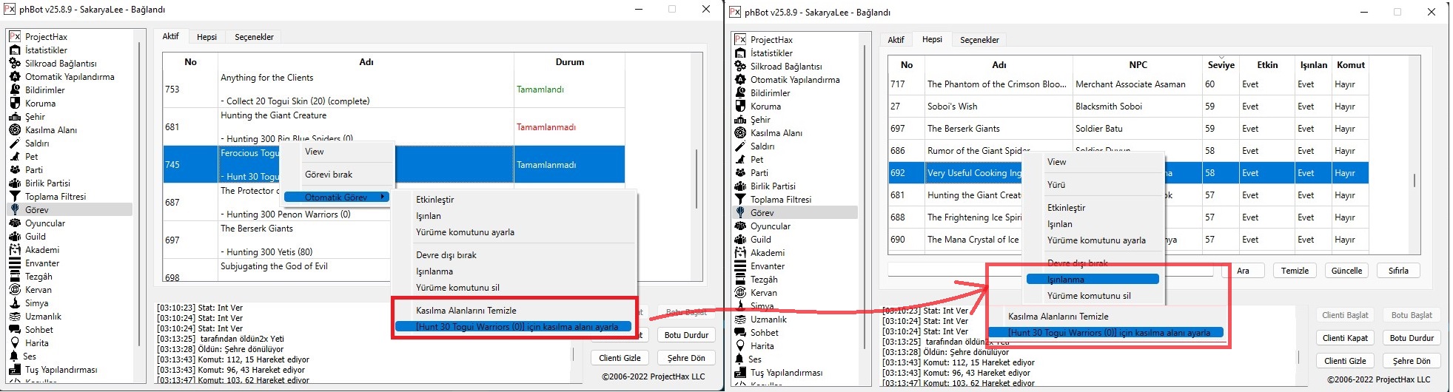Expand the Otomatik Görev submenu arrow
The height and width of the screenshot is (392, 1453).
[x=383, y=197]
